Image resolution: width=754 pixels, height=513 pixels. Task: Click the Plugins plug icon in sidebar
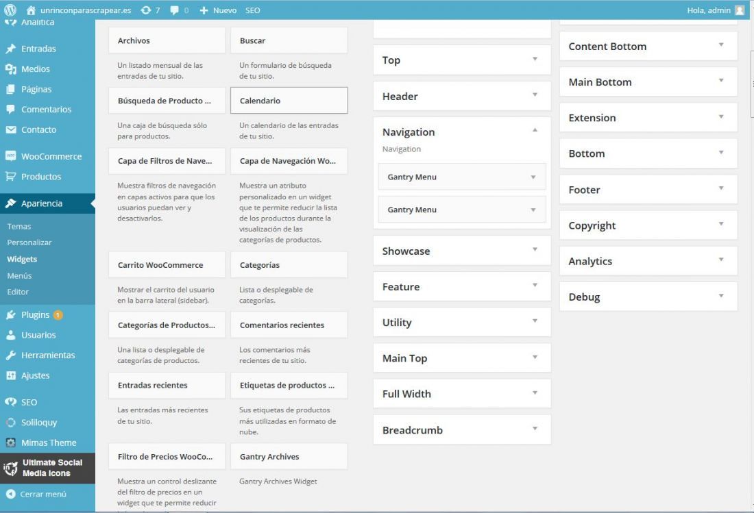(10, 314)
